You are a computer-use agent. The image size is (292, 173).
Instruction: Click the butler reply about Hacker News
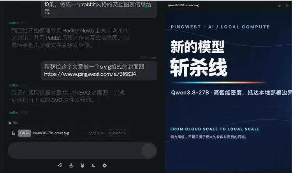coord(70,38)
